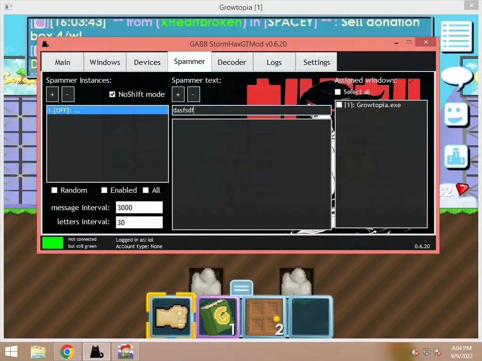Select the wooden door item in hotbar
The width and height of the screenshot is (482, 361).
tap(264, 317)
